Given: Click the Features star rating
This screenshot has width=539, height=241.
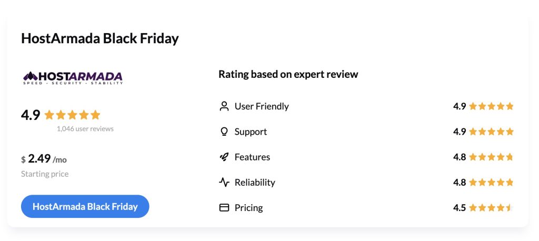Looking at the screenshot, I should coord(491,157).
